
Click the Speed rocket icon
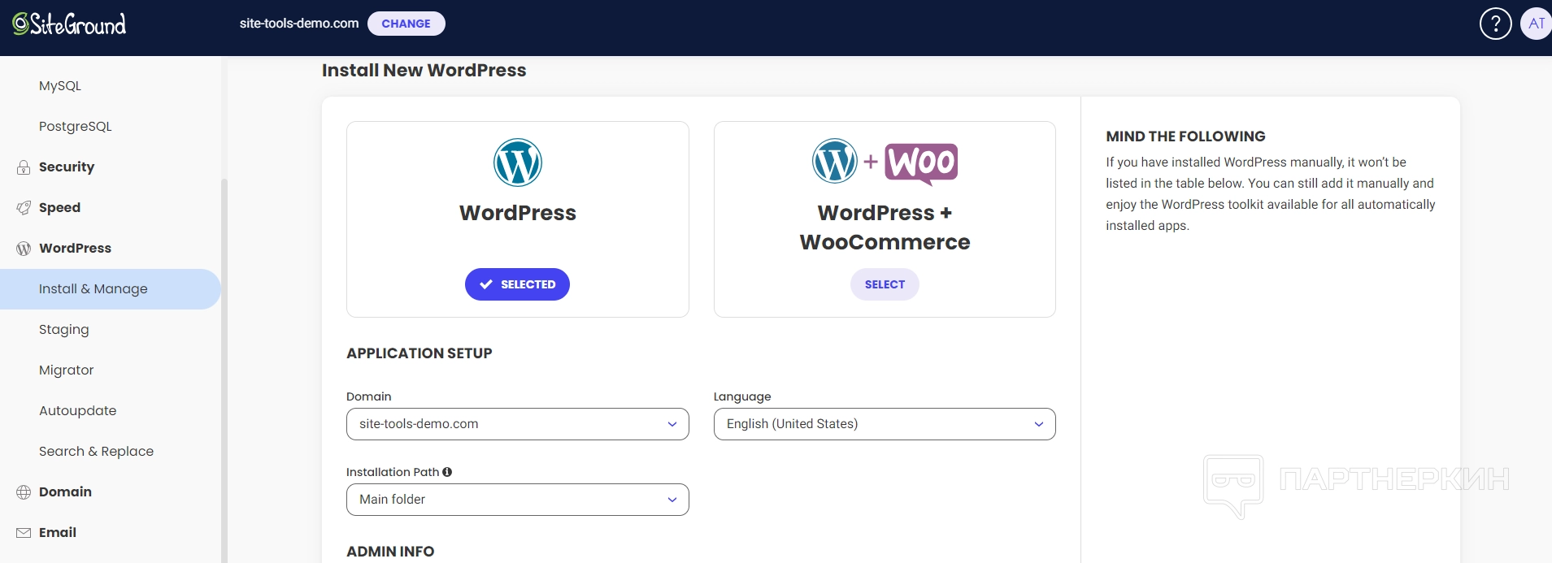click(x=24, y=208)
